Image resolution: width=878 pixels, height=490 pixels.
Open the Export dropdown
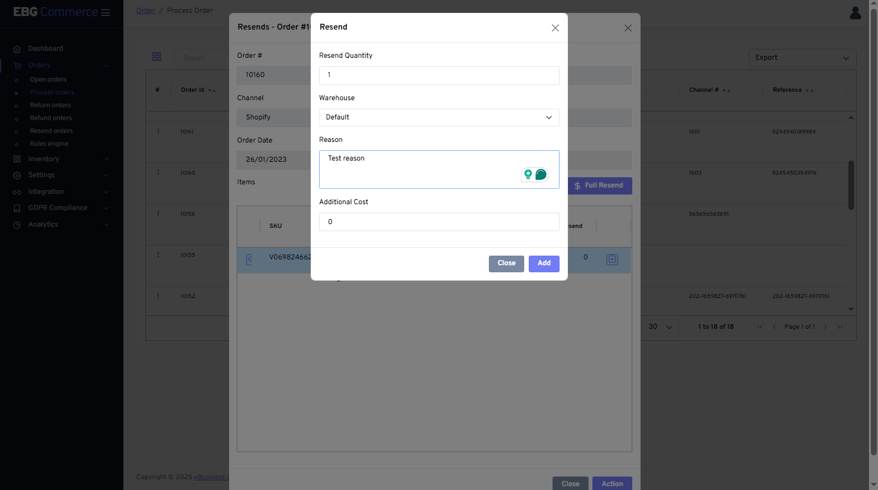802,57
